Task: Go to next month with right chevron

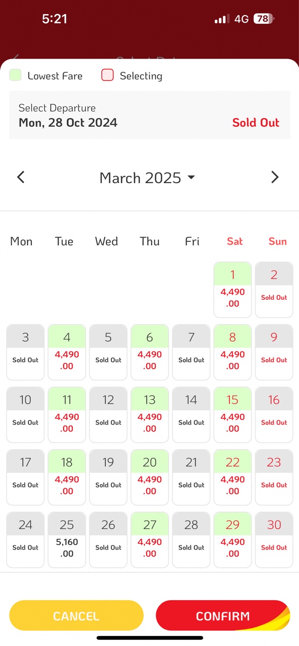Action: pyautogui.click(x=275, y=177)
